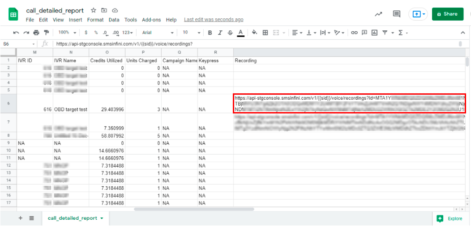Star the call_detailed_report document
Screen dimensions: 471x226
tap(94, 10)
